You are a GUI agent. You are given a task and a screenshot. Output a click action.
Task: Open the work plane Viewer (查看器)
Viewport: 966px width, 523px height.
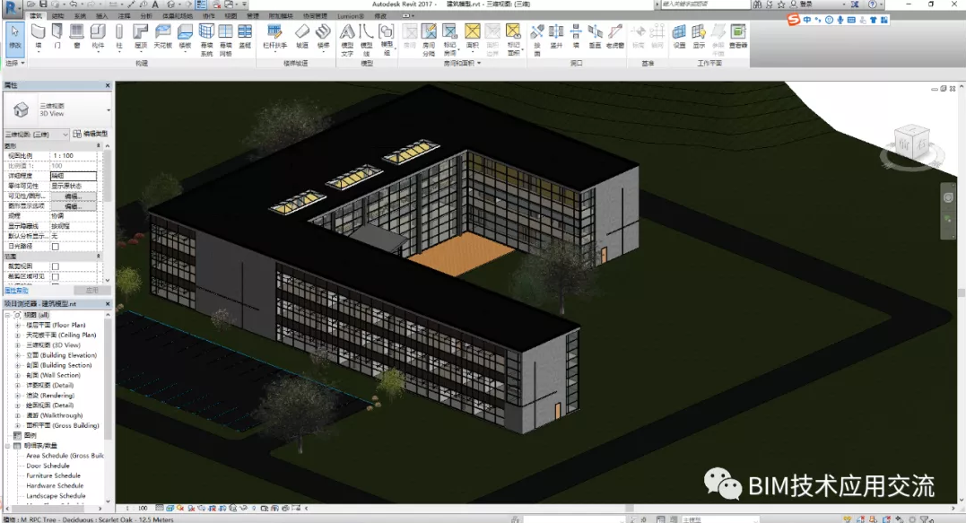(x=738, y=37)
